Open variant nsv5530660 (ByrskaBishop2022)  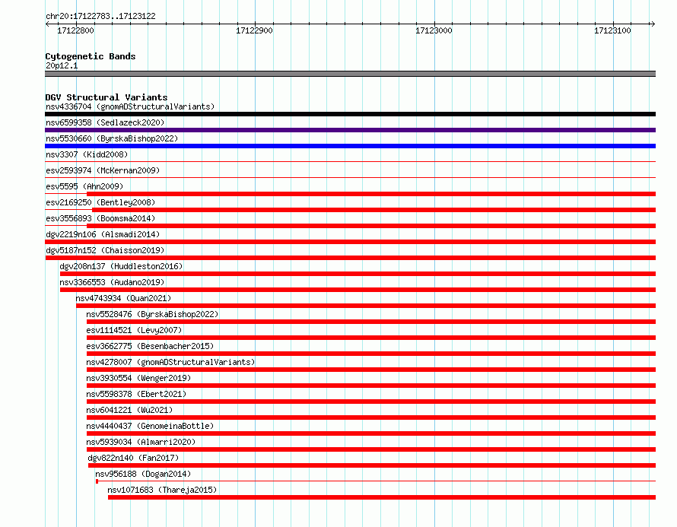[x=112, y=138]
